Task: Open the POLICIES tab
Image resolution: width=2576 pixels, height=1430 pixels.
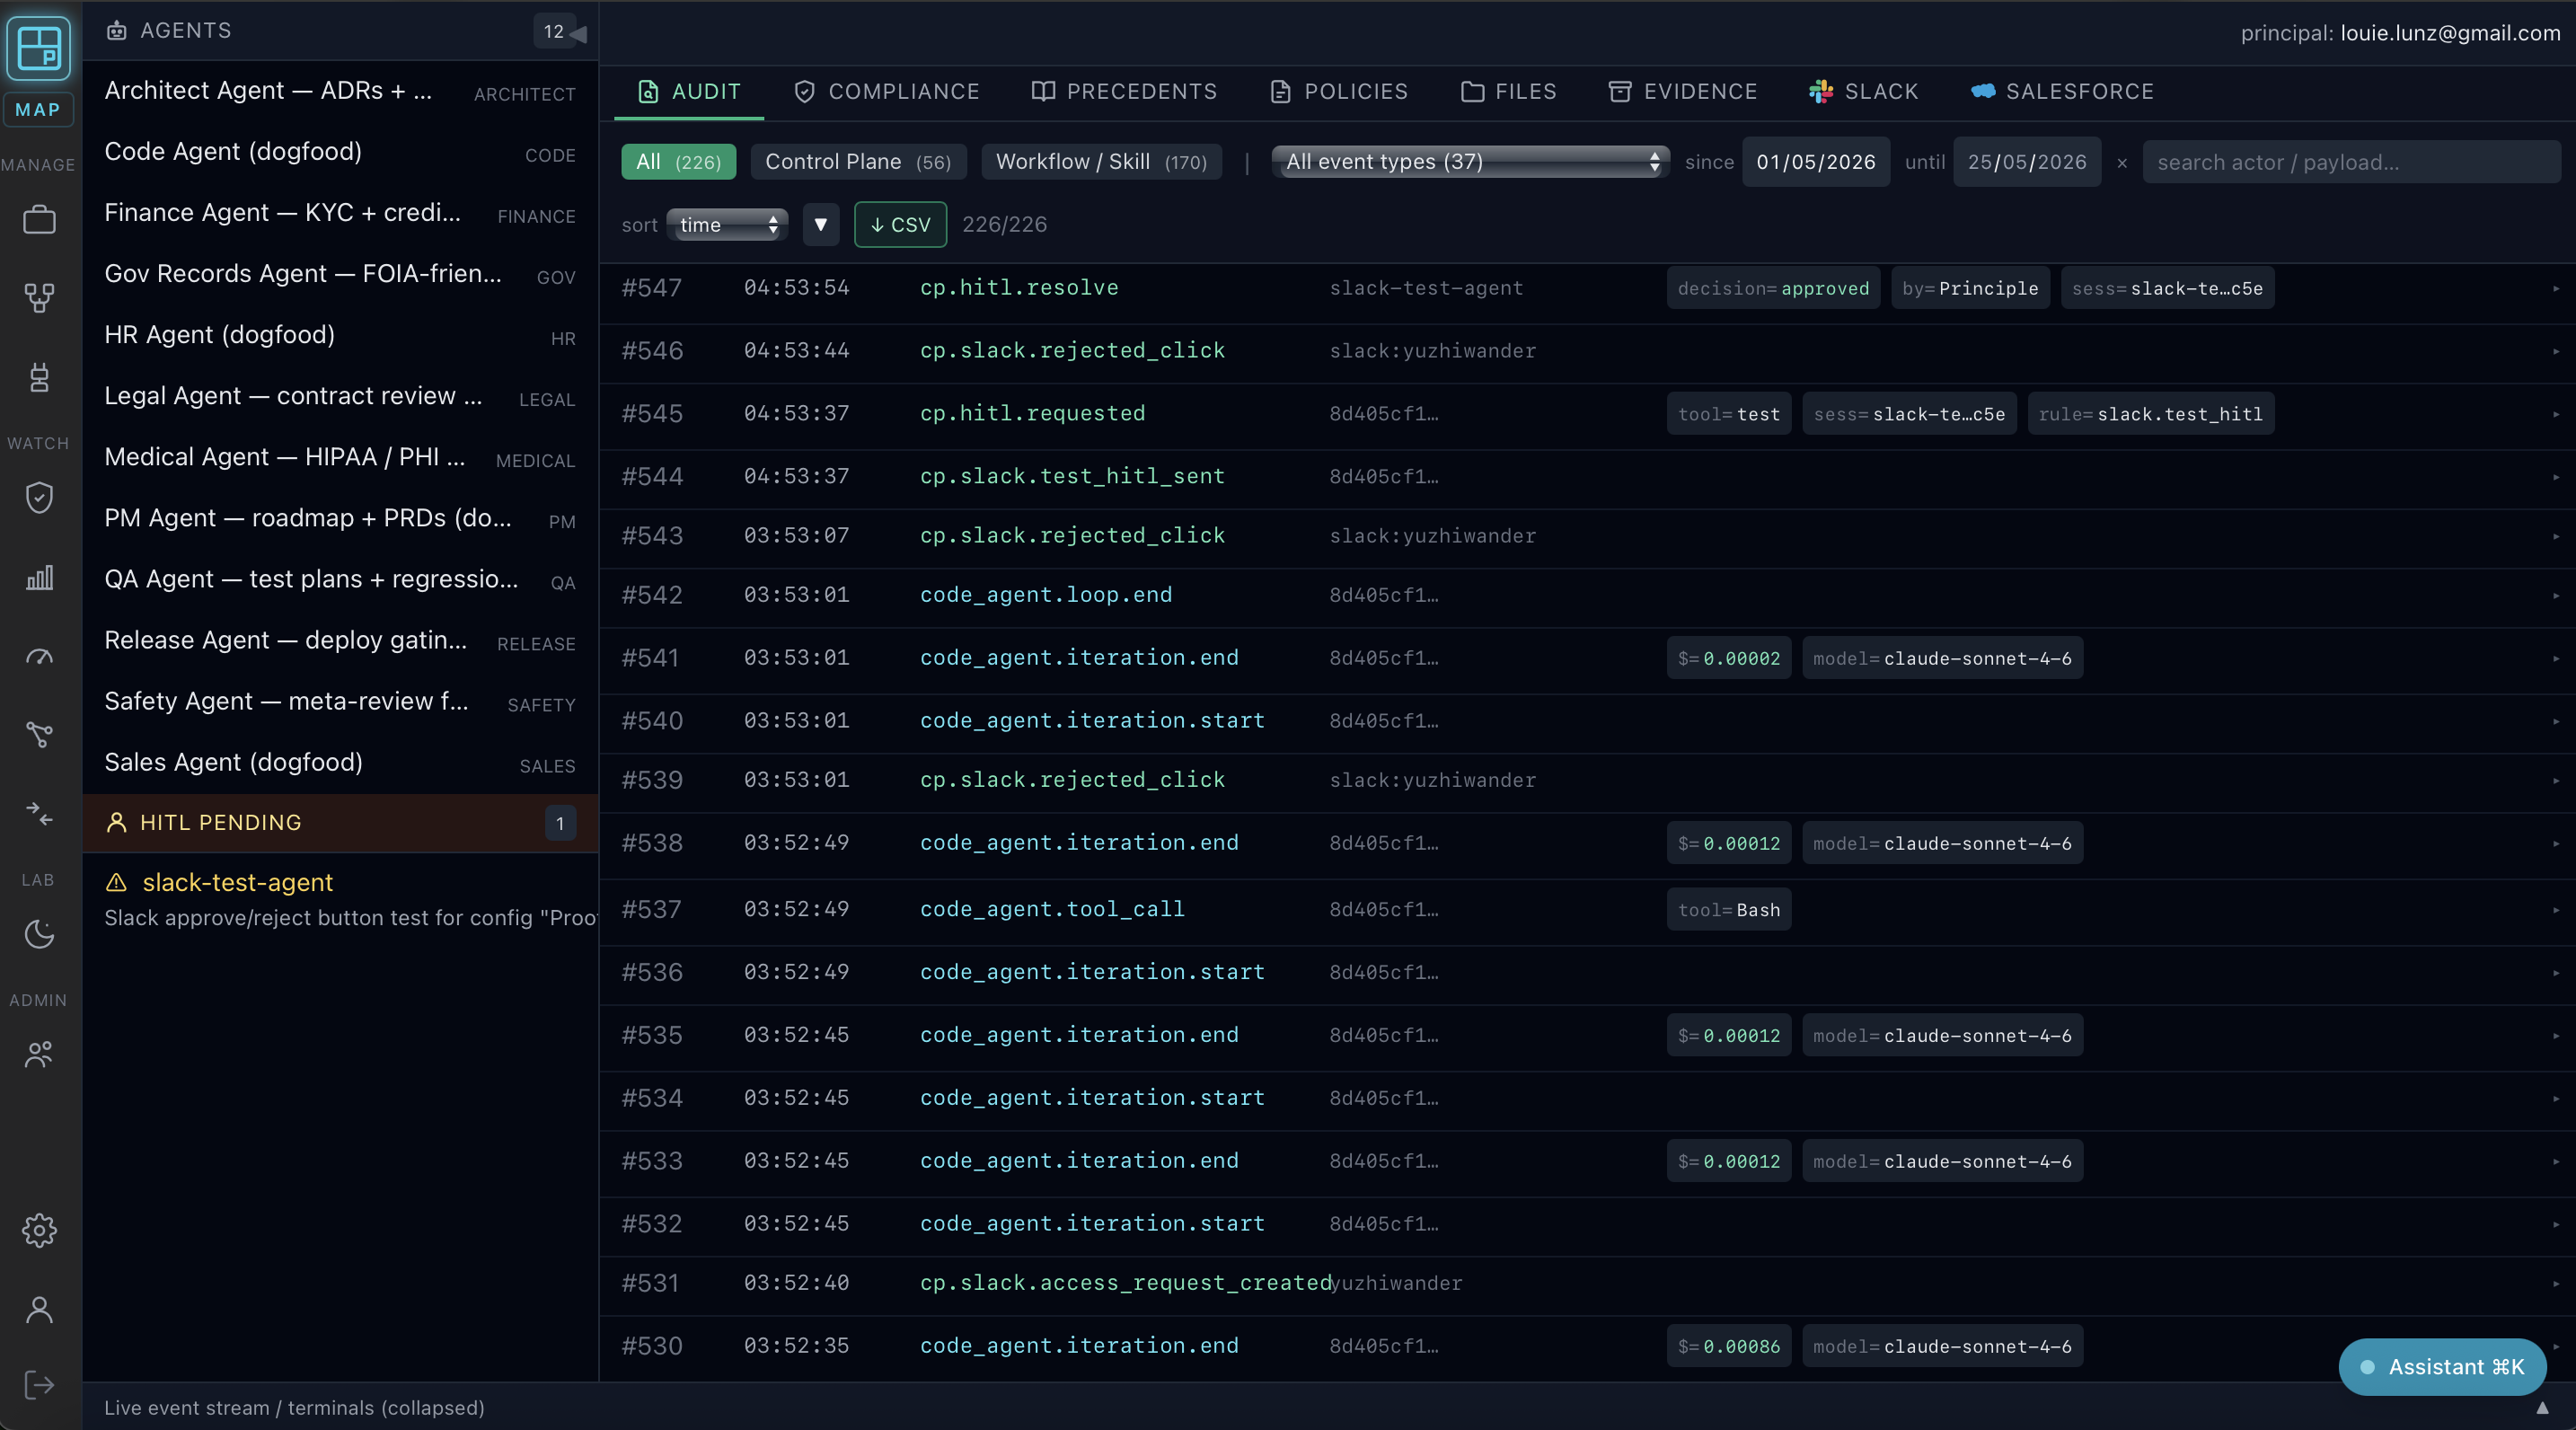Action: point(1338,91)
